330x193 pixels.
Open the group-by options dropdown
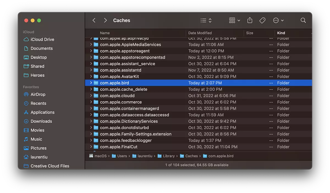235,20
